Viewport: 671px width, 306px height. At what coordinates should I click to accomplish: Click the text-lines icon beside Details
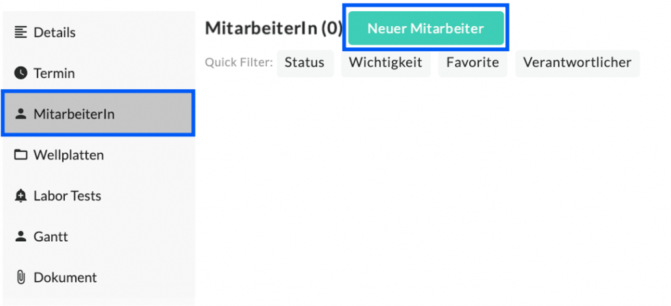21,32
